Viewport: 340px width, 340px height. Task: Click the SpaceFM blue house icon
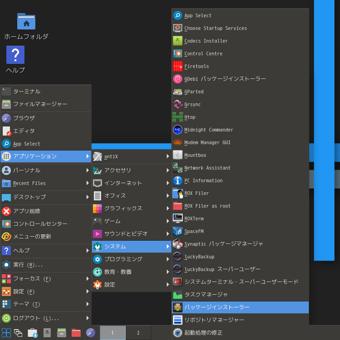click(178, 231)
